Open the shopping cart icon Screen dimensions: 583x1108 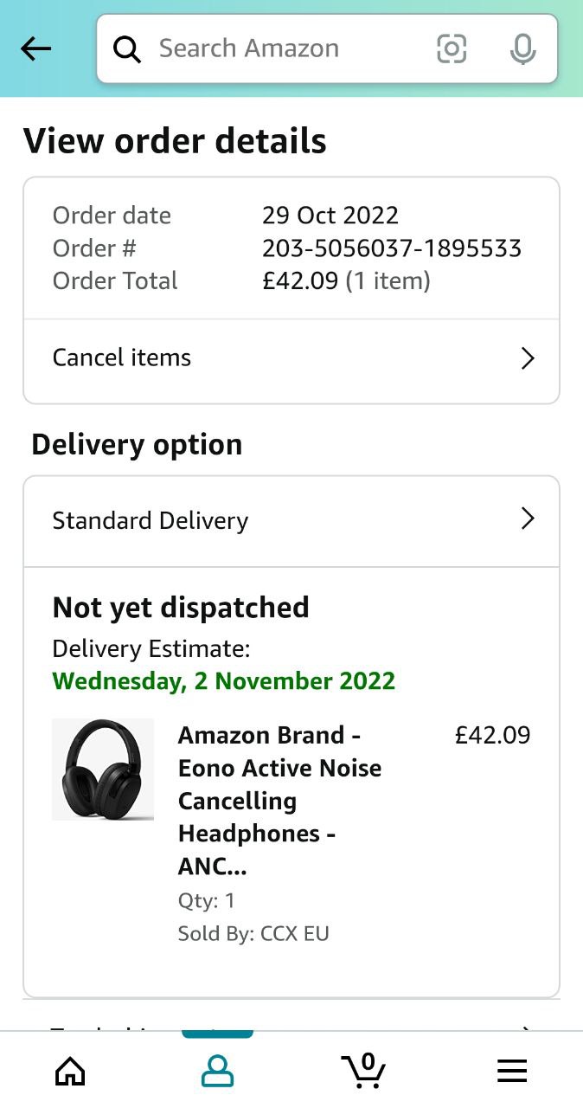click(364, 1070)
